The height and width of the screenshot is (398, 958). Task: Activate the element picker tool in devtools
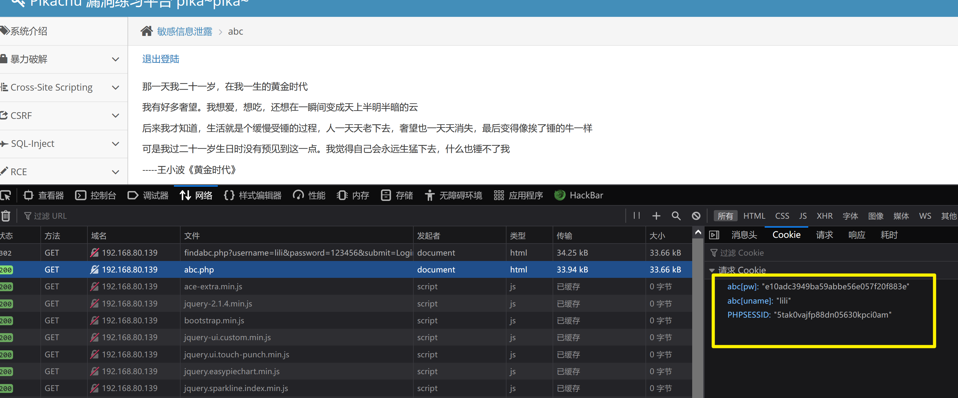tap(6, 195)
